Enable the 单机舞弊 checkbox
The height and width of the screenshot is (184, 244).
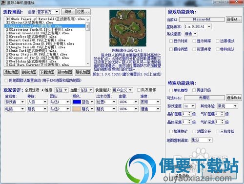(x=171, y=90)
